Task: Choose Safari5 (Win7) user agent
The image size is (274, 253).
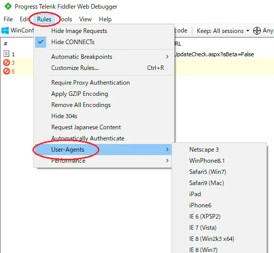Action: pyautogui.click(x=219, y=172)
